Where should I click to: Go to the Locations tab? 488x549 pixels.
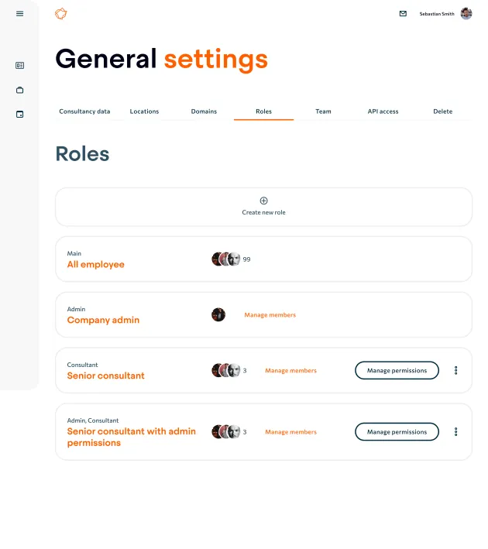(144, 112)
